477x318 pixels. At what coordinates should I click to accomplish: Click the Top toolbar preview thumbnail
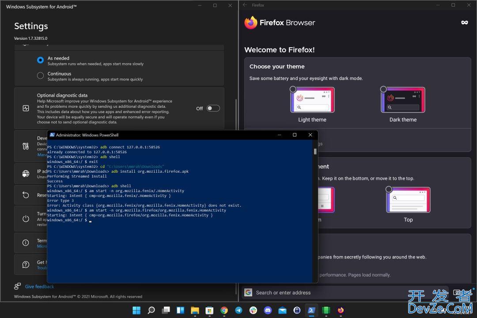click(x=408, y=200)
